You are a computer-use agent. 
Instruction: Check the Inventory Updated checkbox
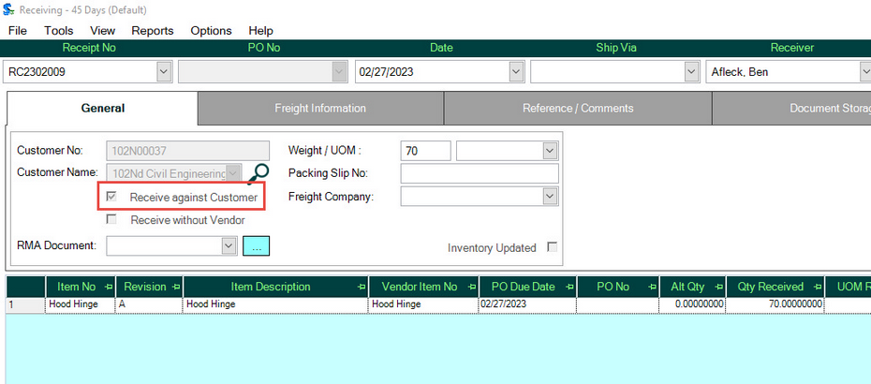552,247
